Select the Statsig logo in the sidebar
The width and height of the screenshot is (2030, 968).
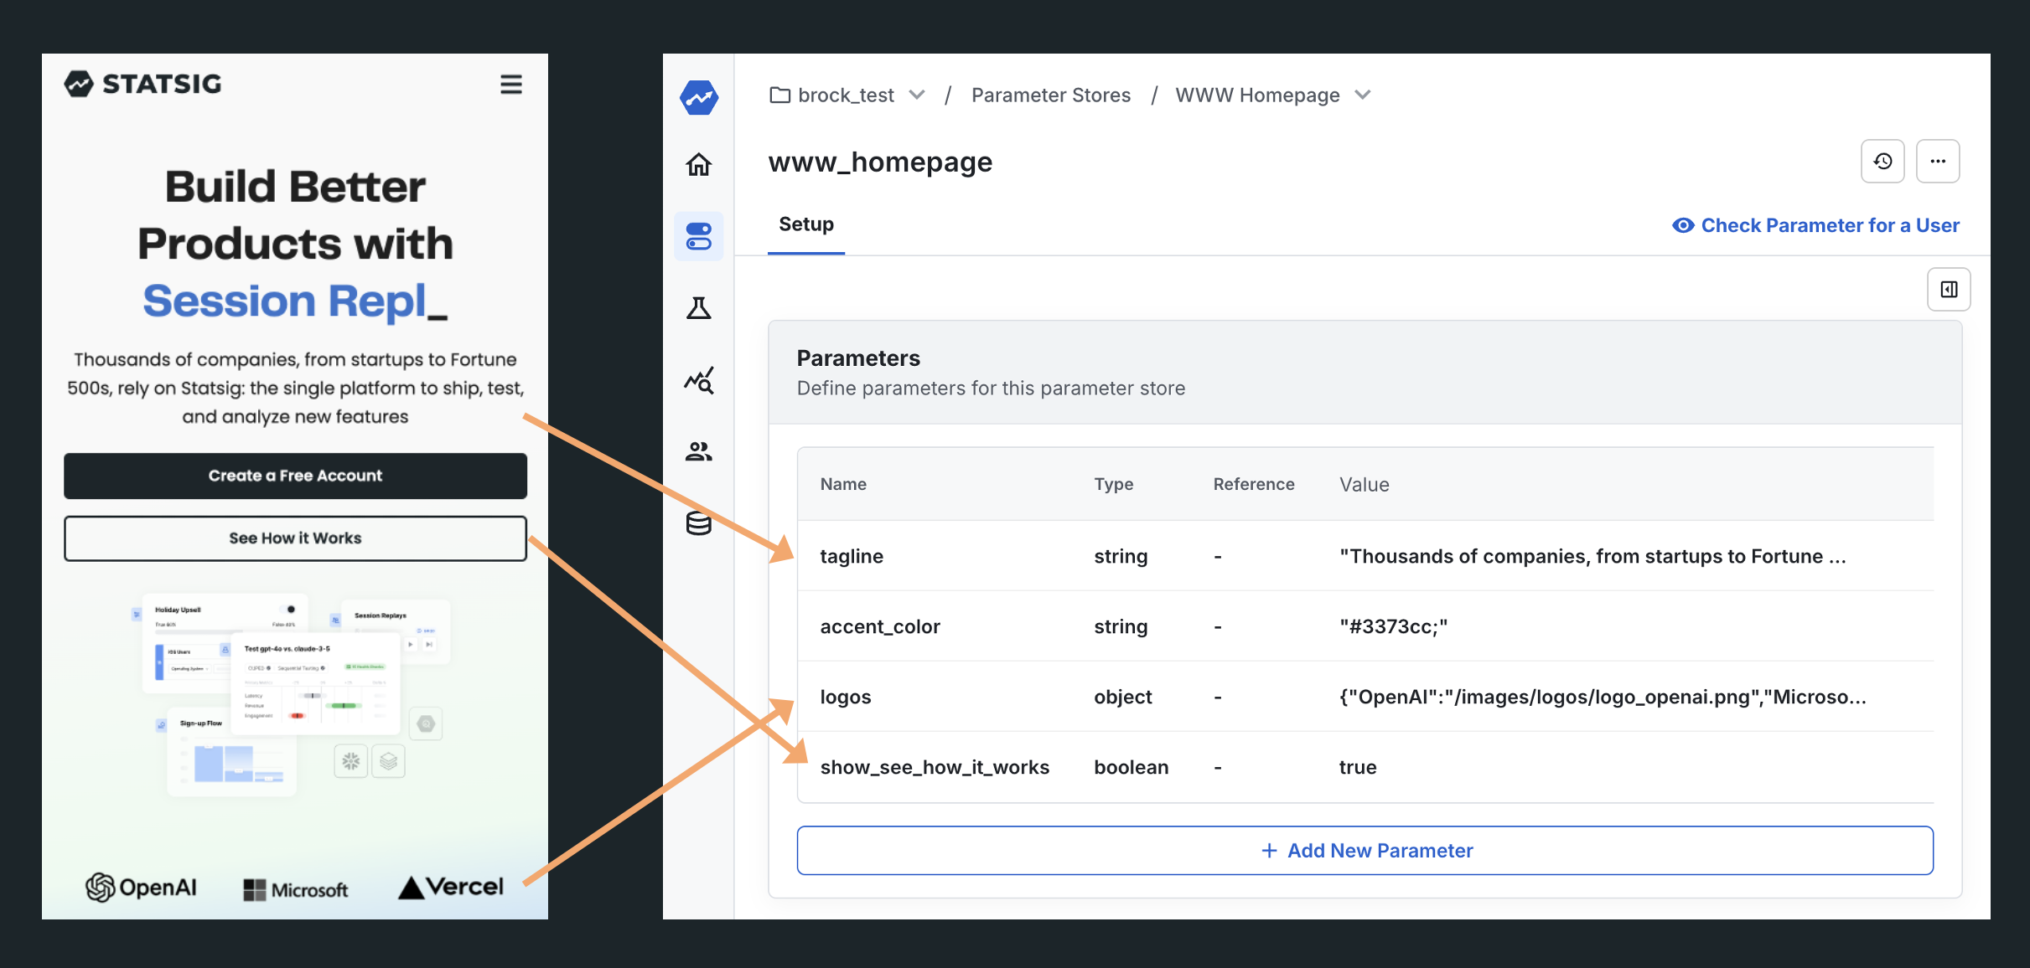[x=698, y=98]
